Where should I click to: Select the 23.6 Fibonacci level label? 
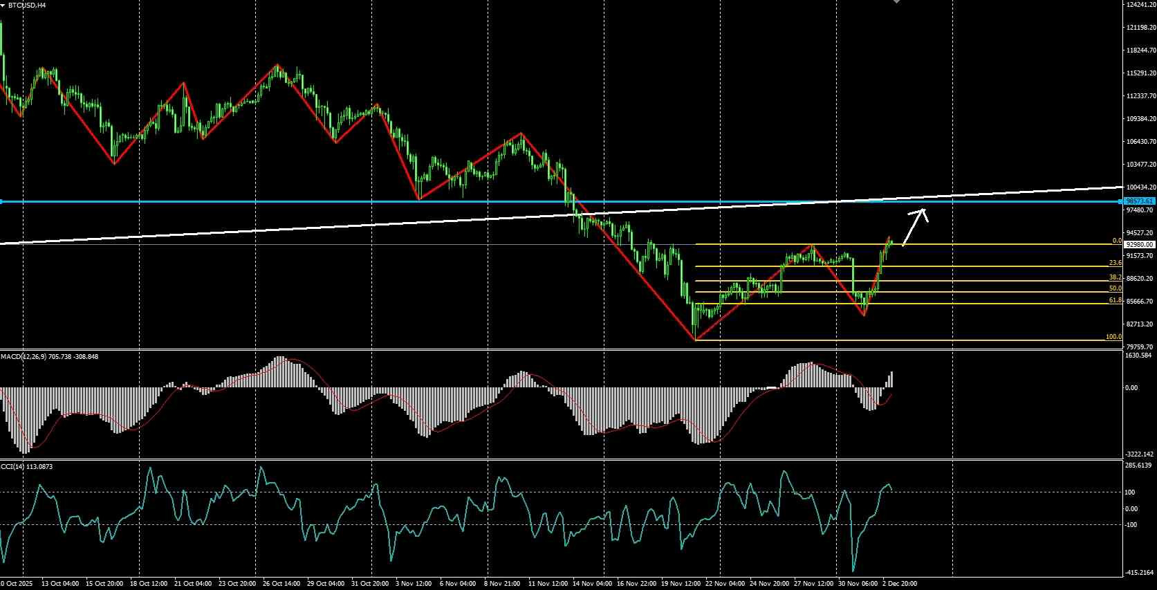click(x=1115, y=263)
